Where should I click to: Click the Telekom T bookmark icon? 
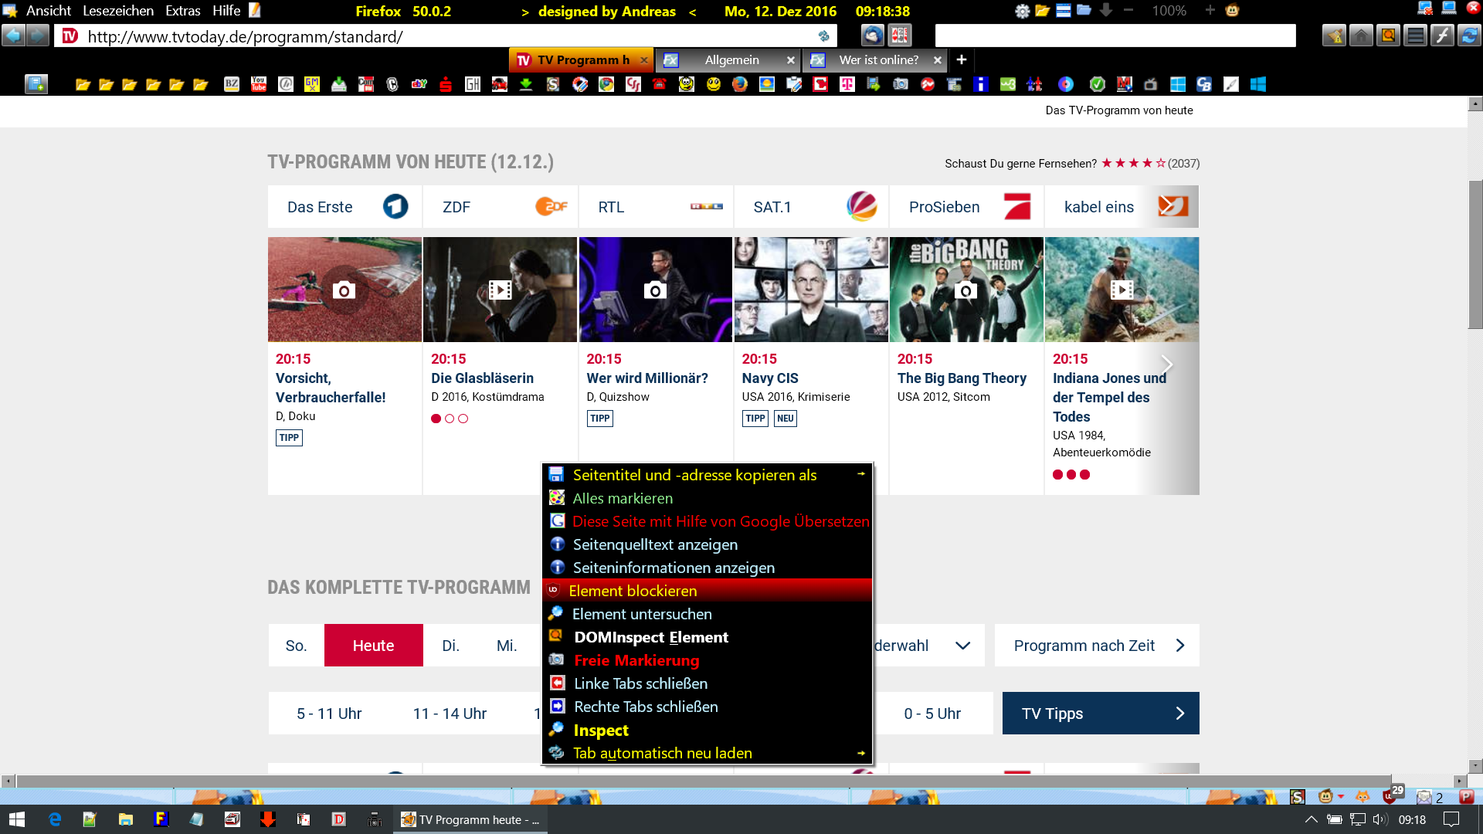(x=847, y=84)
